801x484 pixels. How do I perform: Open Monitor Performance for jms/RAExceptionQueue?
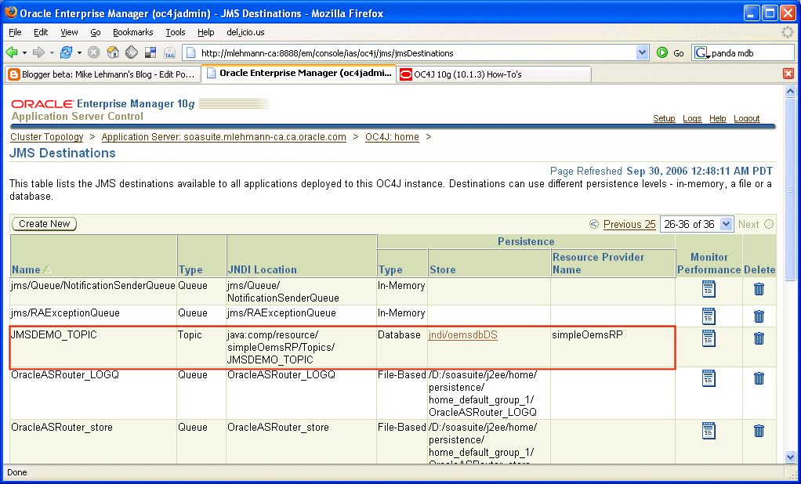pos(709,316)
